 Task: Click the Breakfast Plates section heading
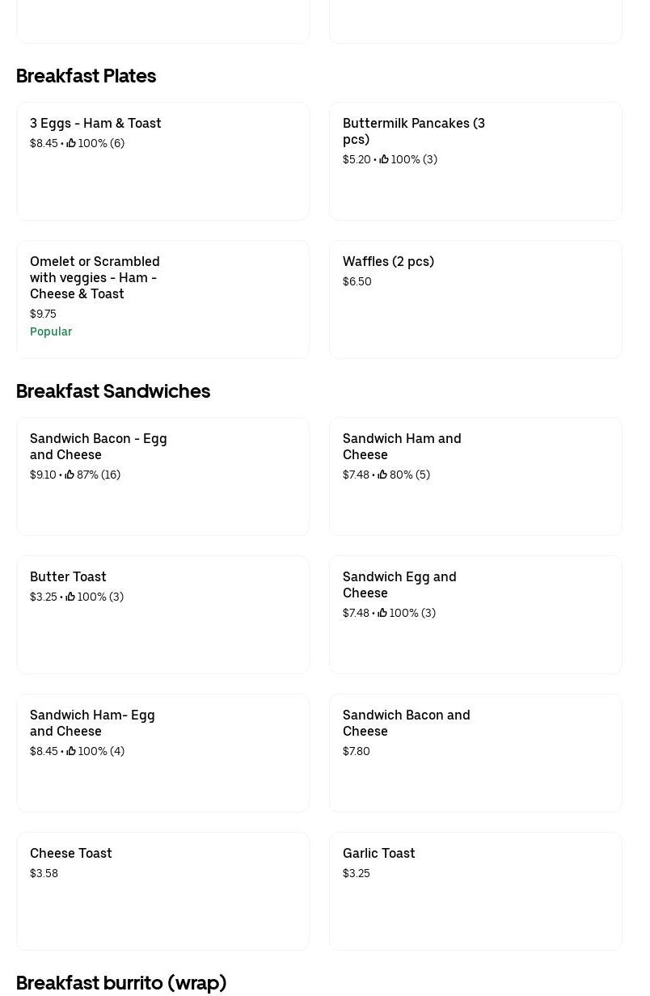coord(86,75)
